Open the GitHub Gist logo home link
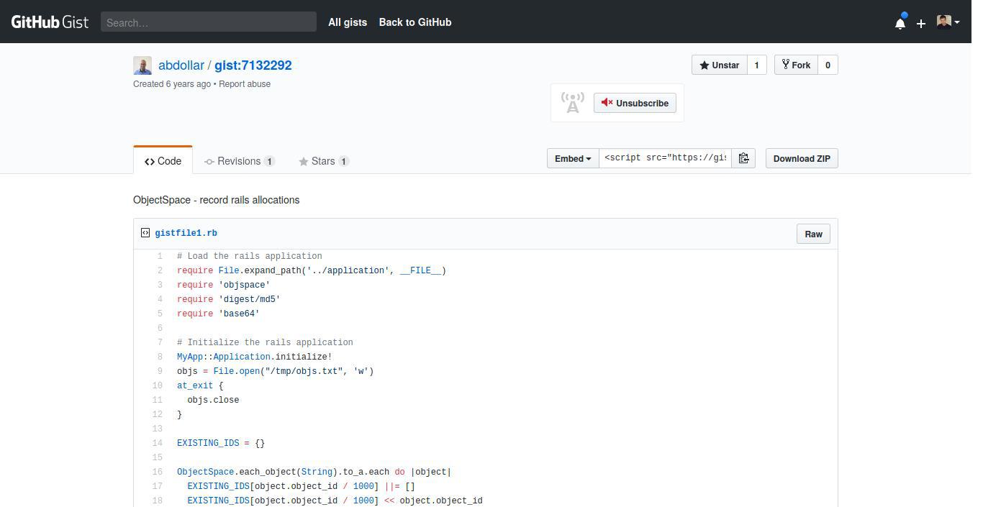The width and height of the screenshot is (983, 507). point(50,22)
